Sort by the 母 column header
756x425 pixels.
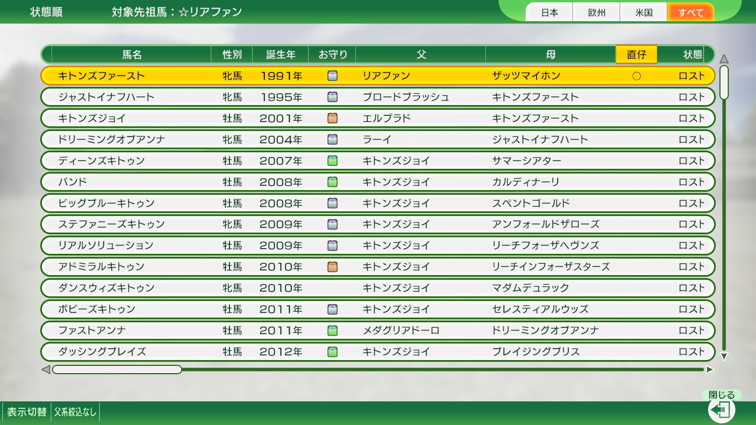[x=550, y=54]
